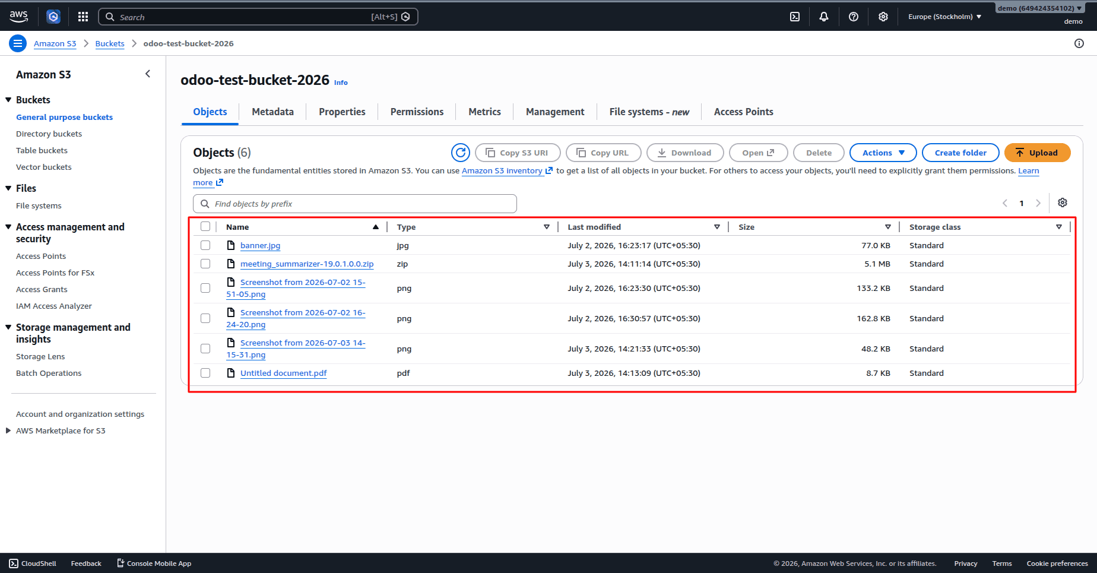Open the help question mark icon
Image resolution: width=1097 pixels, height=573 pixels.
[854, 17]
